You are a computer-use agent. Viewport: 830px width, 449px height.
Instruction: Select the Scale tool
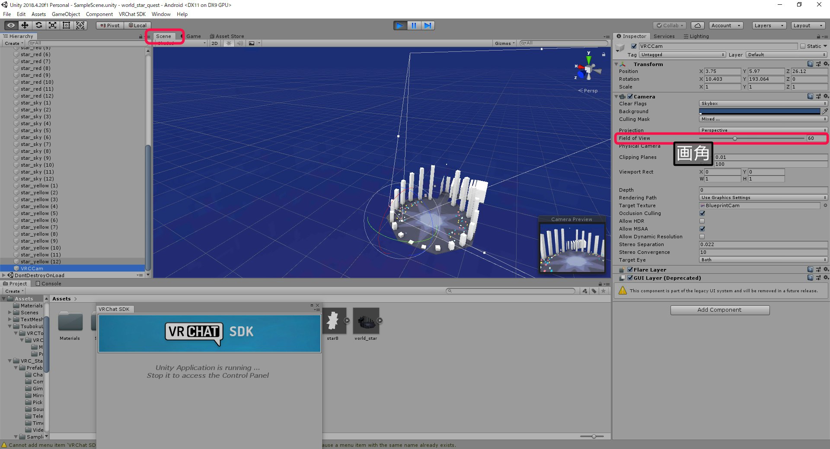[53, 25]
